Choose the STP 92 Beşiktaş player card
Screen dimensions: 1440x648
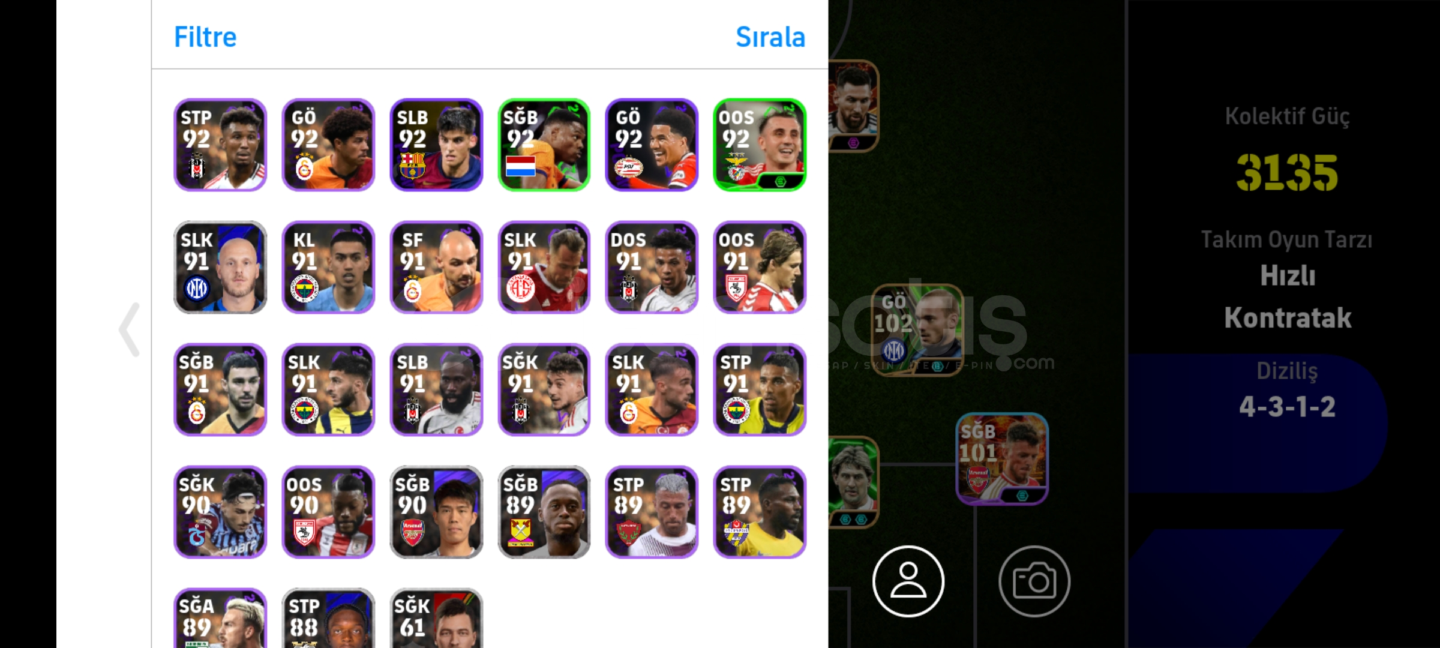click(x=220, y=145)
